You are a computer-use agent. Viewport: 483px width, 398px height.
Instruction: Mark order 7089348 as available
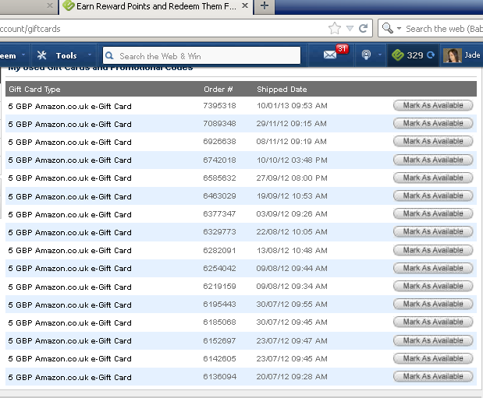point(433,123)
